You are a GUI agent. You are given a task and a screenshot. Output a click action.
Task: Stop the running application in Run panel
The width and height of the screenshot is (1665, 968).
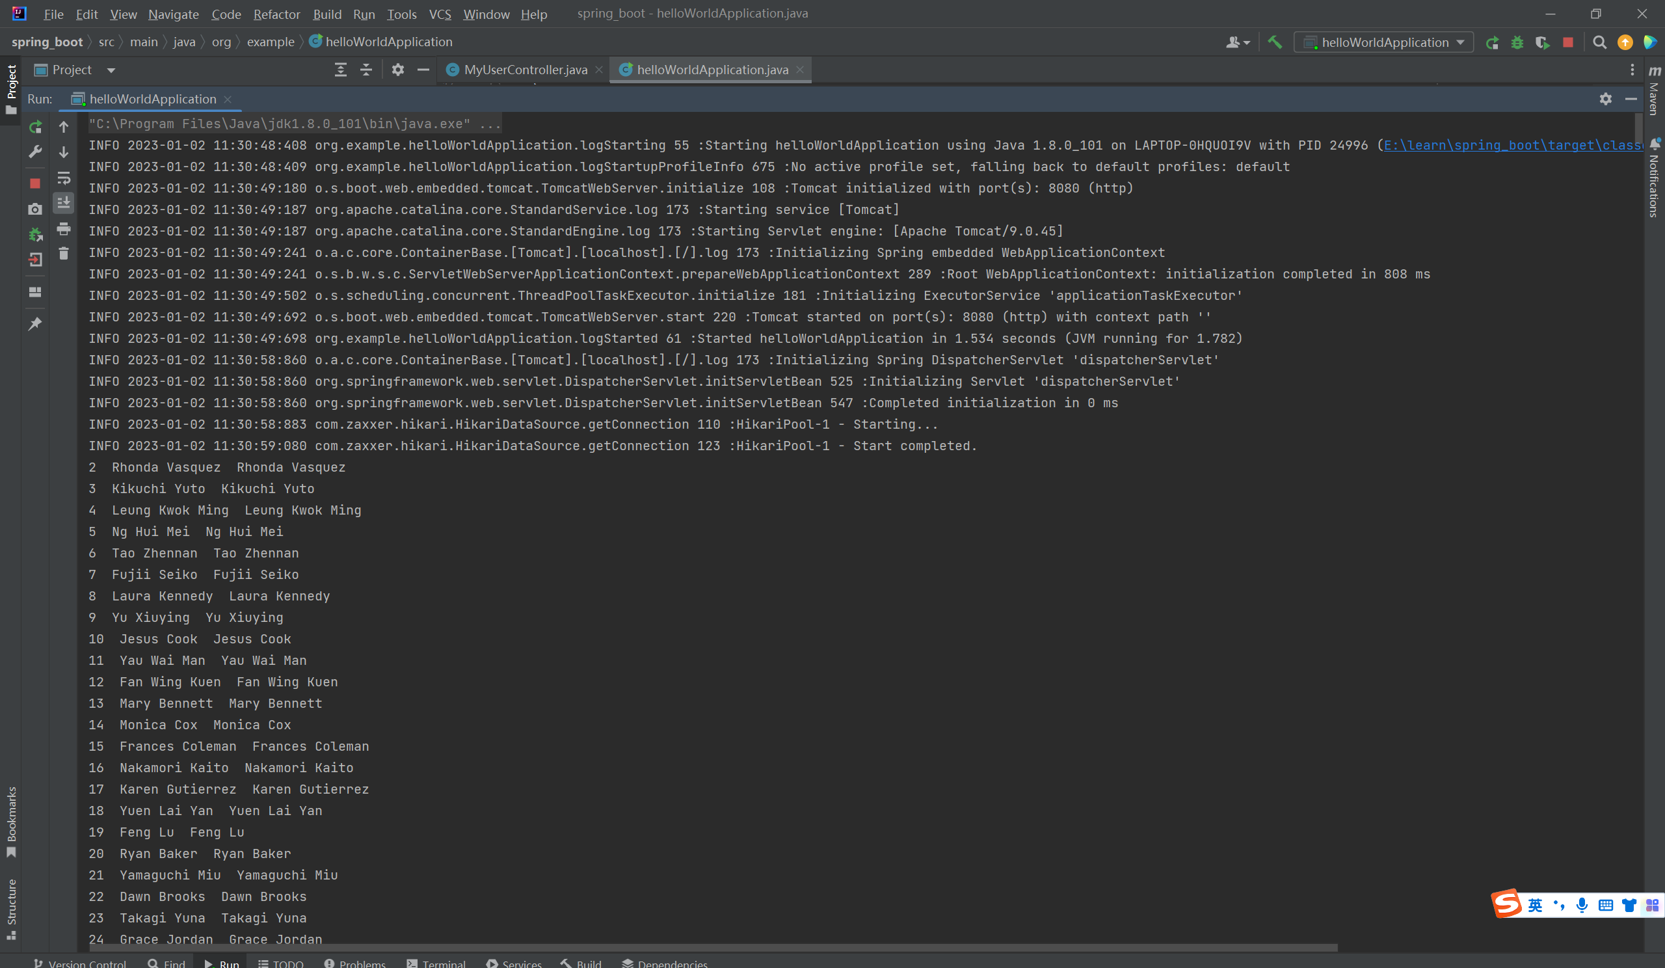(x=35, y=183)
